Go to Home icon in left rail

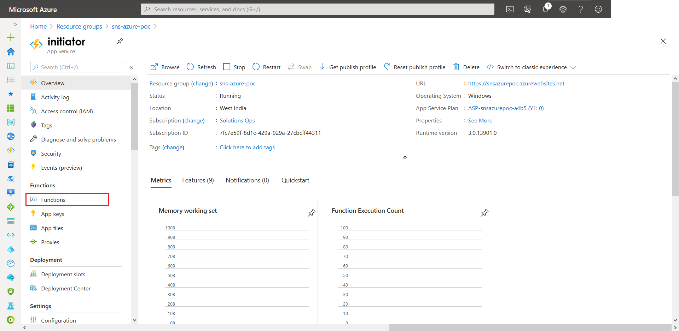coord(11,52)
